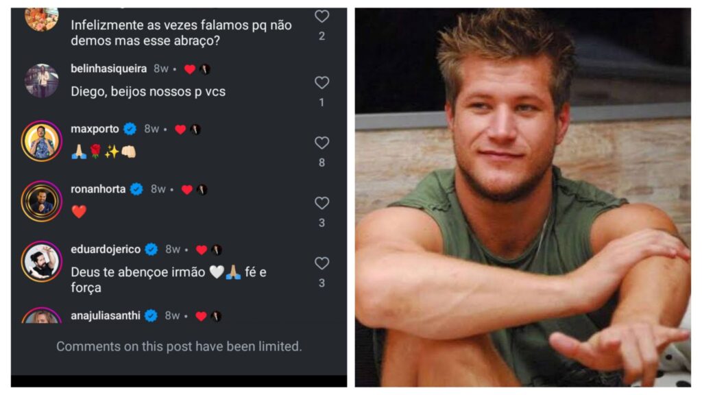
Task: Like belinhasiqueira's comment with the heart
Action: (322, 83)
